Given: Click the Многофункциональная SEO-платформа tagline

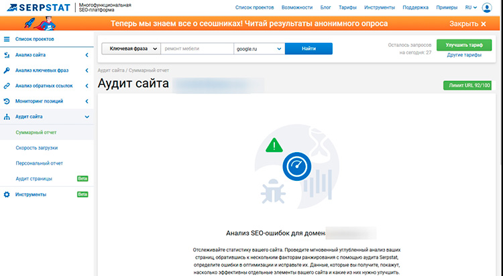Looking at the screenshot, I should 105,7.
